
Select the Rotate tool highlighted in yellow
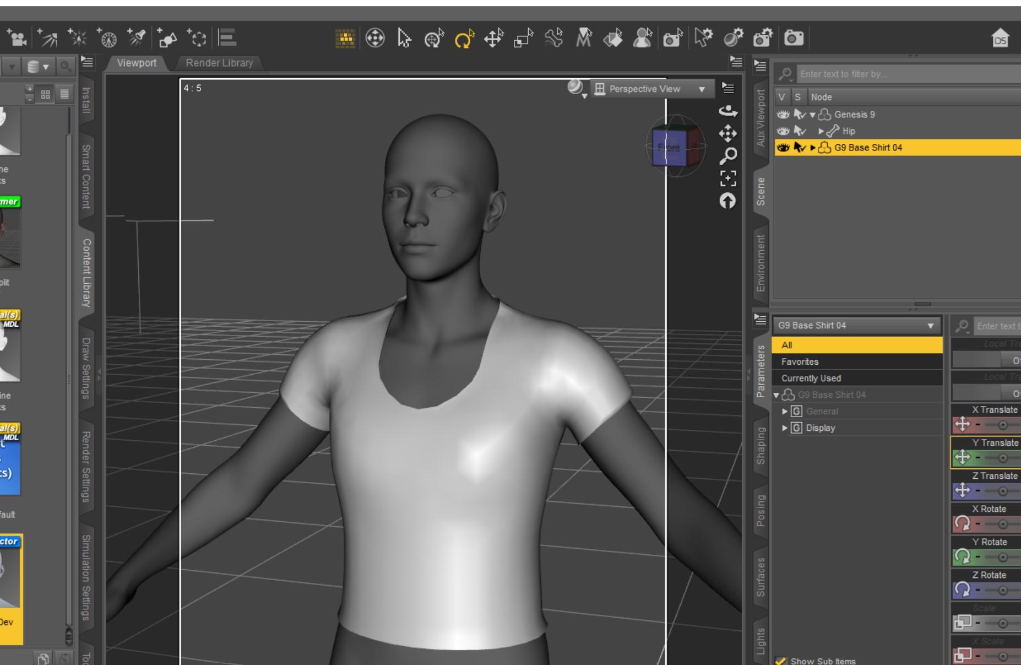click(x=464, y=38)
